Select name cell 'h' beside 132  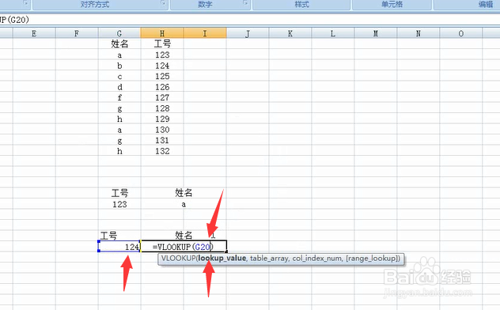(x=119, y=151)
